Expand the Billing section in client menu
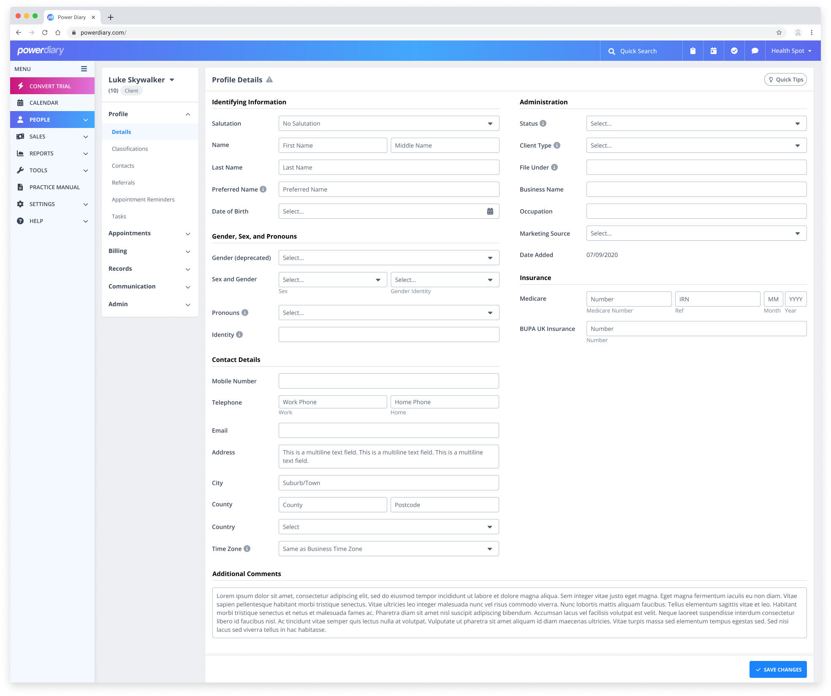 click(x=149, y=251)
